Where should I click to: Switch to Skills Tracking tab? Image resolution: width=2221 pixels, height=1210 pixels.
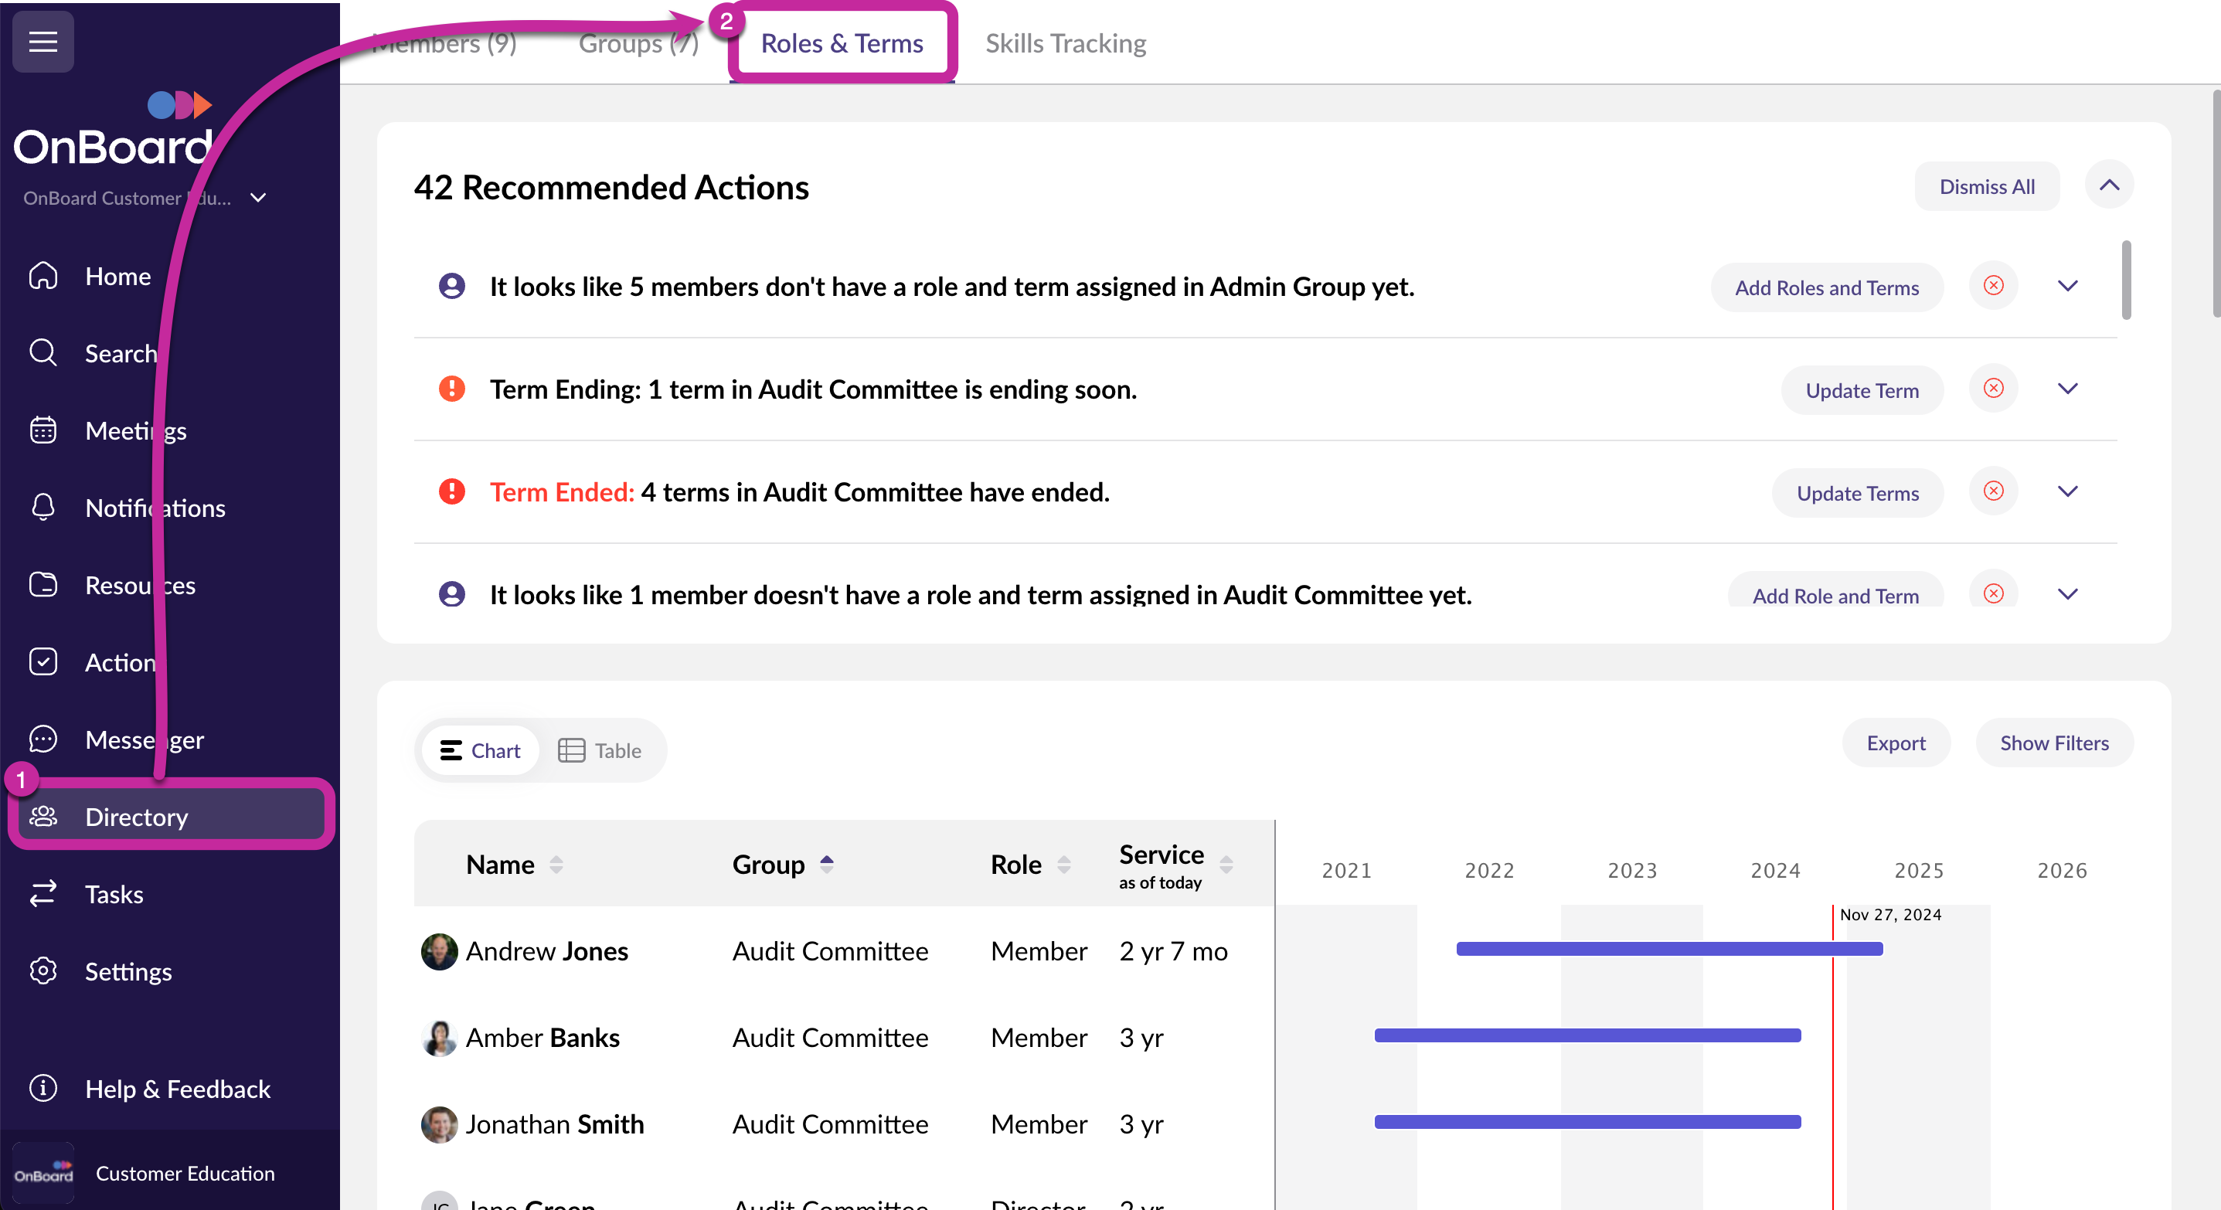[x=1065, y=43]
